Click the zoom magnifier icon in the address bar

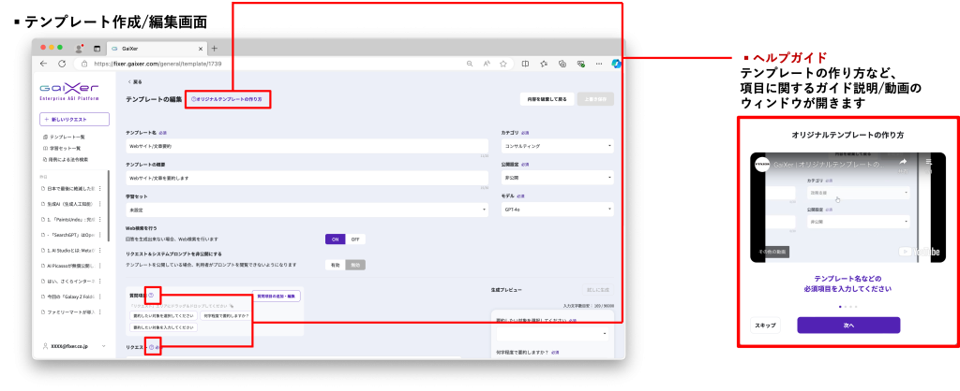pyautogui.click(x=469, y=64)
